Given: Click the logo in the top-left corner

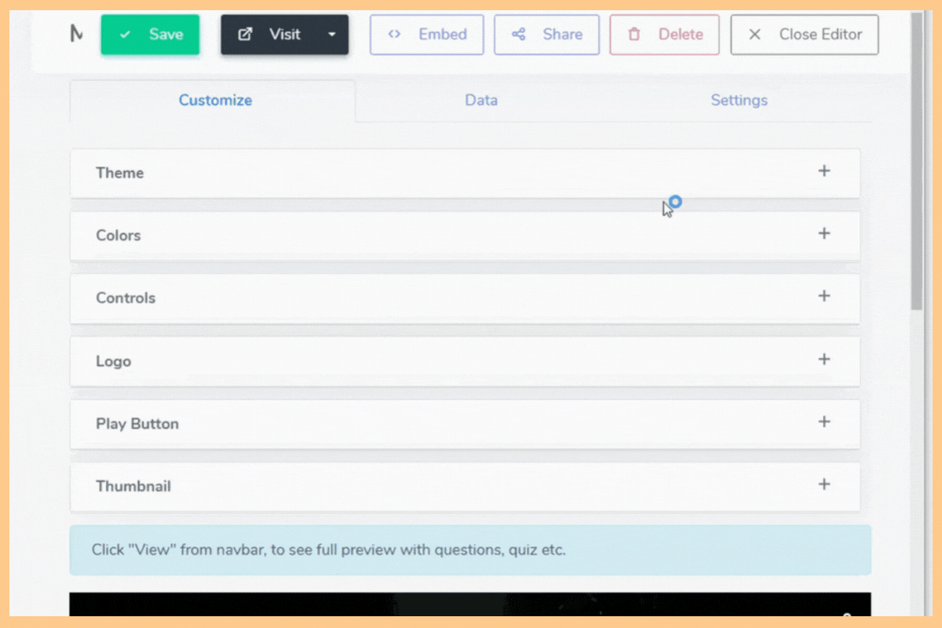Looking at the screenshot, I should pyautogui.click(x=76, y=34).
